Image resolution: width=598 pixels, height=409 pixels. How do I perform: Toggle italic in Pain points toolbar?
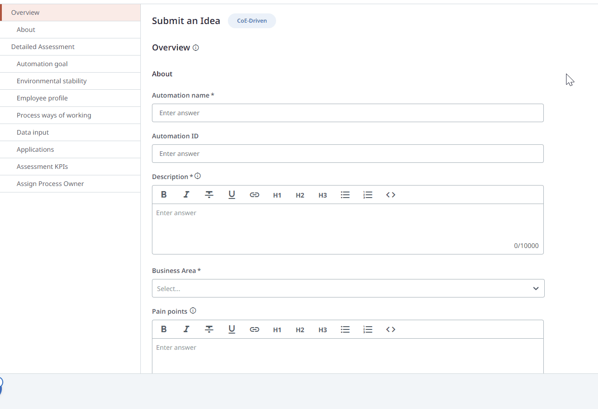click(186, 329)
